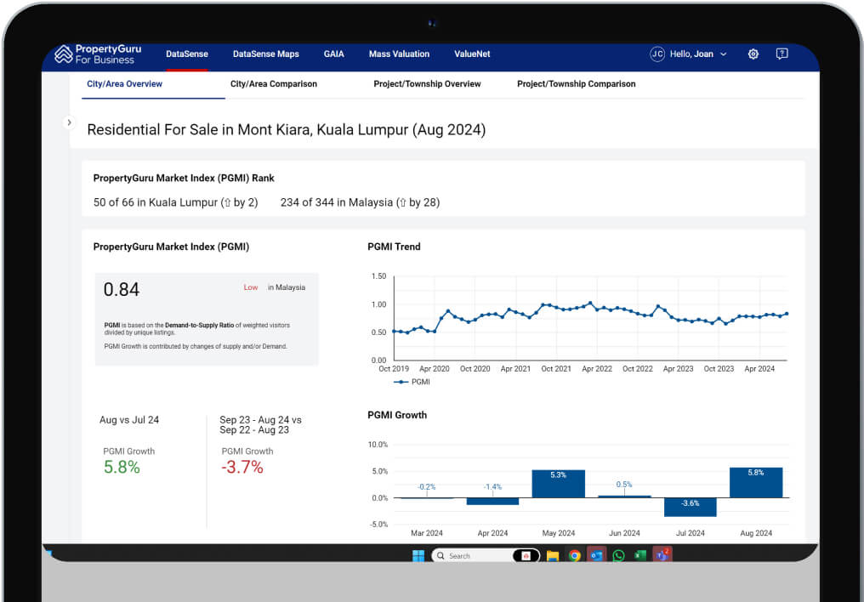
Task: Switch to Project/Township Comparison tab
Action: 576,83
